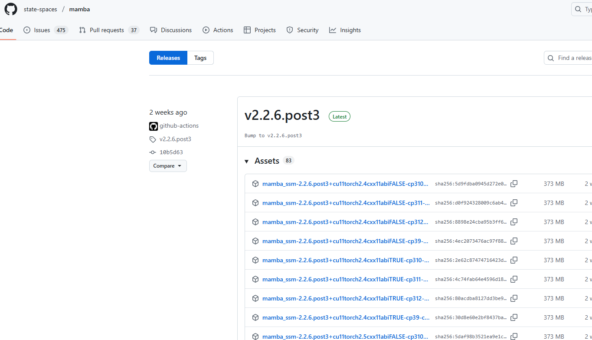
Task: Open the Actions tab
Action: (x=218, y=30)
